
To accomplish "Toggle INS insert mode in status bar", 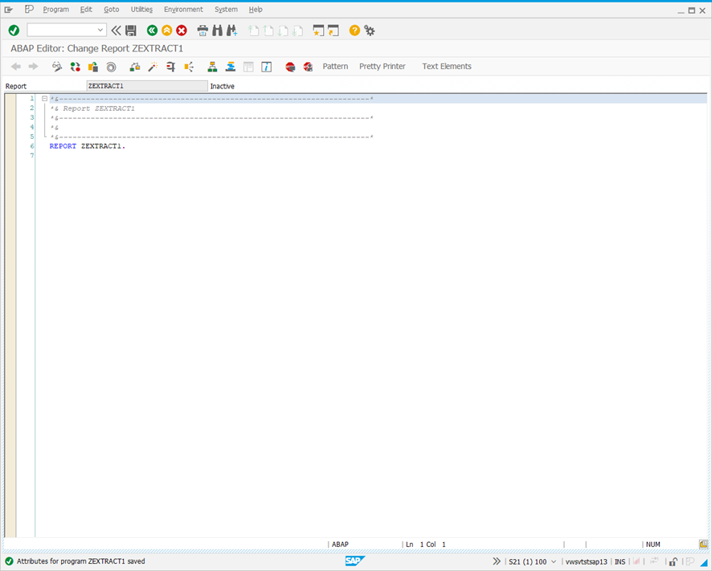I will pos(620,561).
